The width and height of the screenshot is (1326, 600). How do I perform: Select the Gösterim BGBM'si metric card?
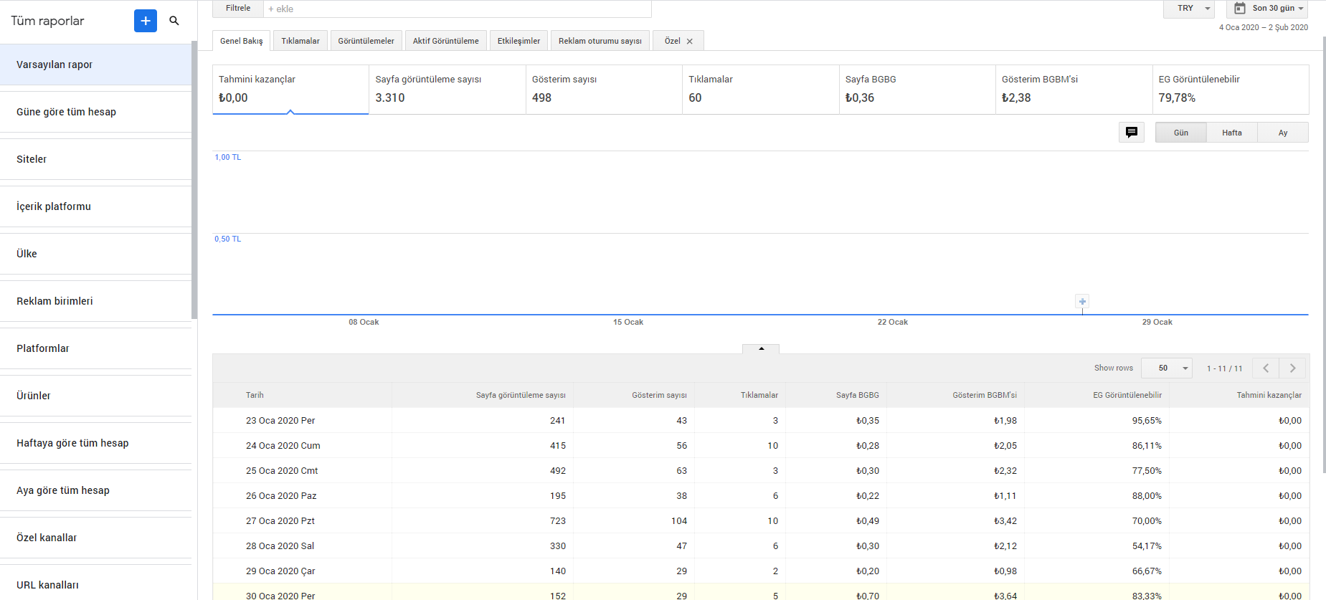coord(1074,90)
